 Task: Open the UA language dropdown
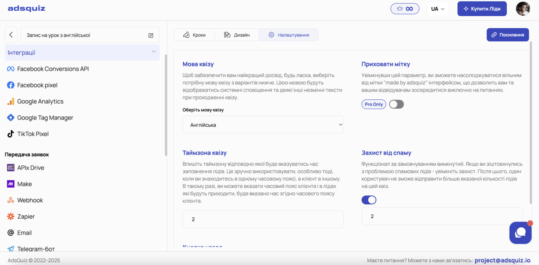click(x=438, y=9)
